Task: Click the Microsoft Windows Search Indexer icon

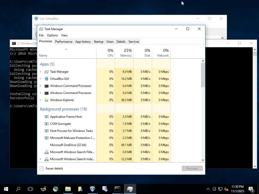Action: [47, 159]
